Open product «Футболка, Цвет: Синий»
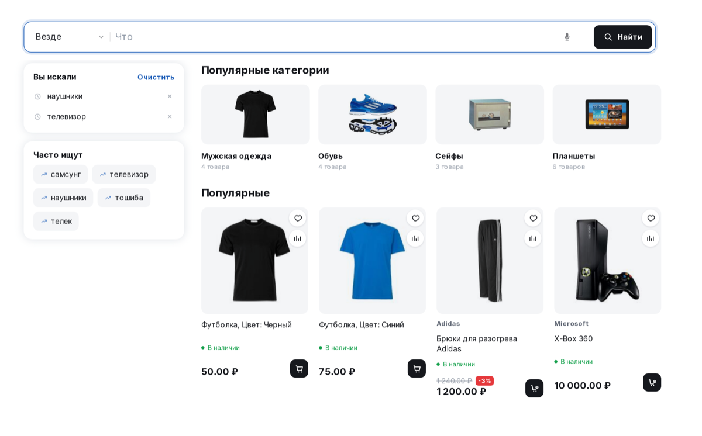Image resolution: width=702 pixels, height=436 pixels. 362,325
